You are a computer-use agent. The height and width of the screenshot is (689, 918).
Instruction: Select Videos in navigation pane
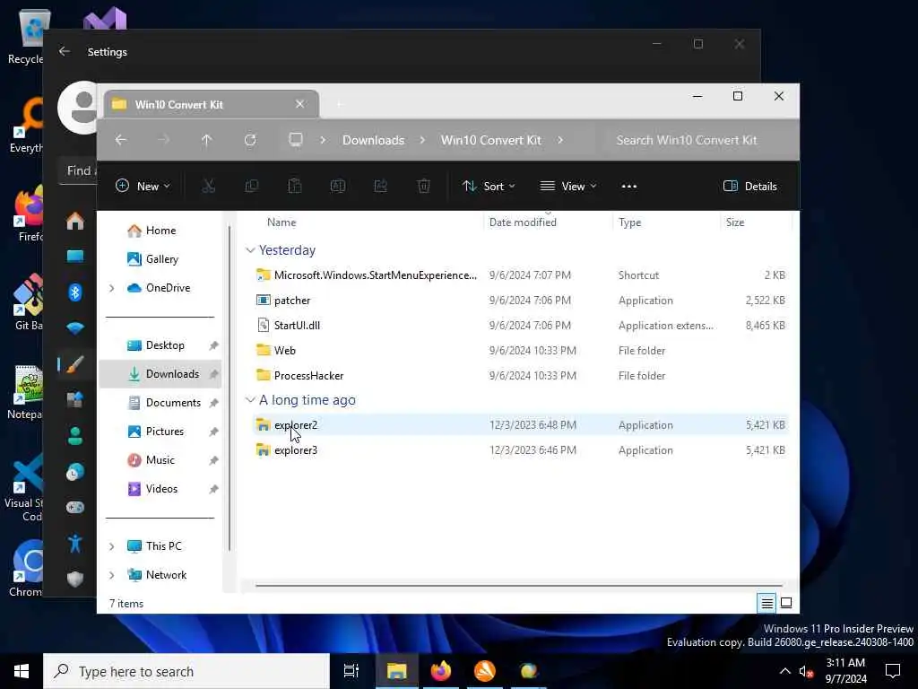[x=161, y=489]
